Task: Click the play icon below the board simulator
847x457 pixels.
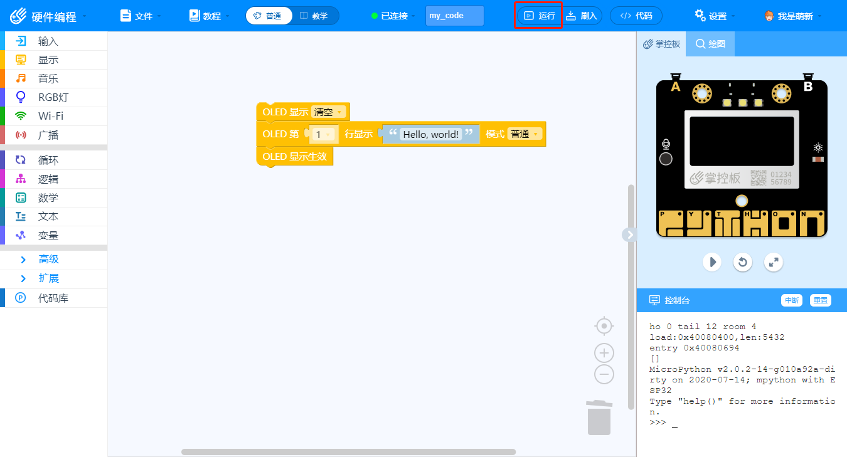Action: point(711,261)
